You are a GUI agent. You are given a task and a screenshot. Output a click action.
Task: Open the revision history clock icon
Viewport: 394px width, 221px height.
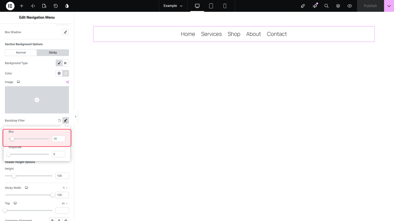pos(56,6)
